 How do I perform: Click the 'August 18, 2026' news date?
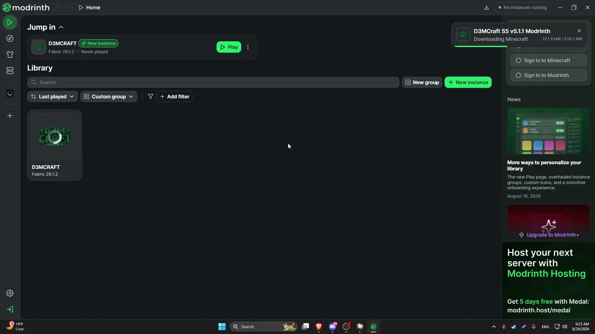point(524,196)
